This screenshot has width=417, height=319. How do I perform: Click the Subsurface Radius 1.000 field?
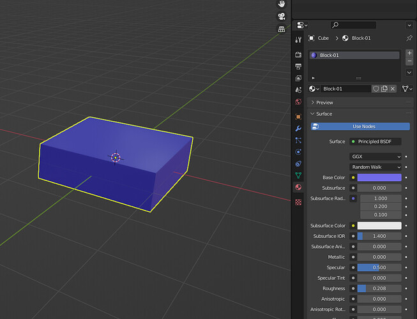(381, 198)
